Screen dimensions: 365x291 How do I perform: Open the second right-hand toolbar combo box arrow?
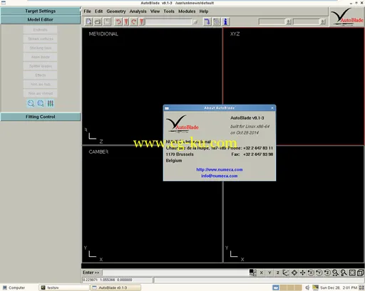(x=322, y=22)
